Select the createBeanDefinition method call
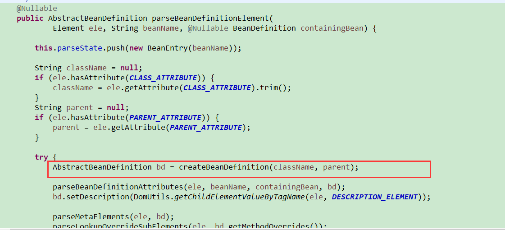Image resolution: width=505 pixels, height=230 pixels. 224,167
